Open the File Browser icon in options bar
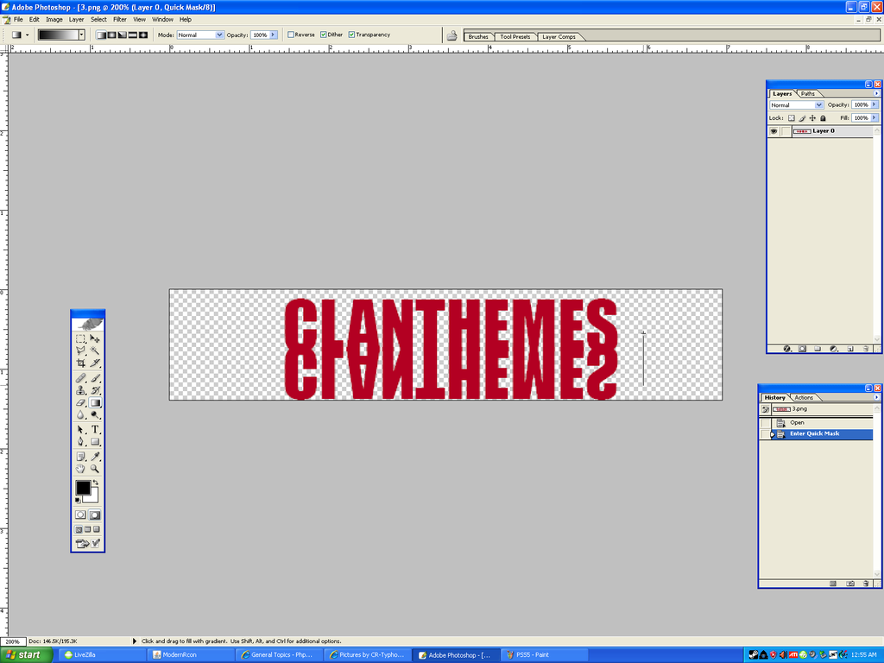 click(x=451, y=35)
